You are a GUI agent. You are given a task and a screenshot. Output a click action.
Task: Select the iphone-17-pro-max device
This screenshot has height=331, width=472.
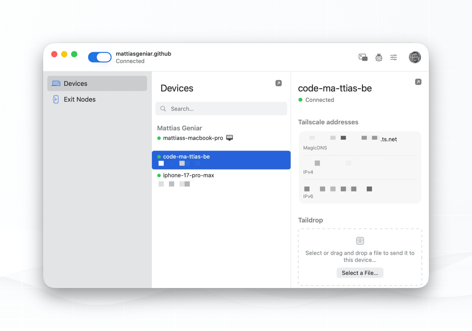pos(221,179)
